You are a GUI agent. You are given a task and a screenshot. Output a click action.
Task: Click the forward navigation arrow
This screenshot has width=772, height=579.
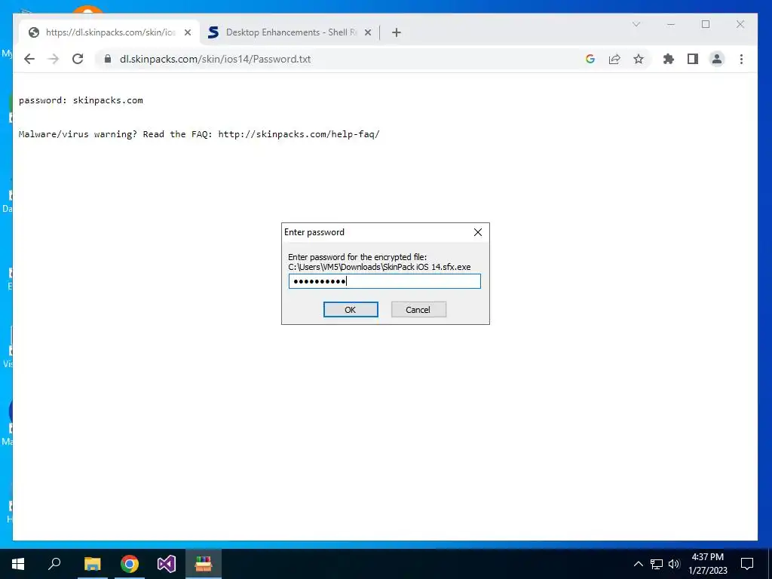pos(54,59)
